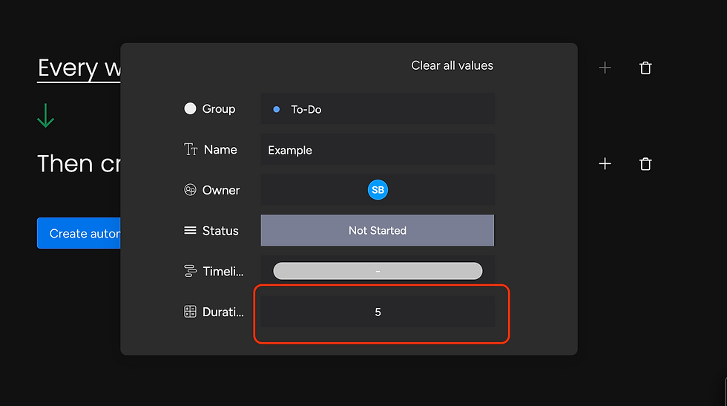Select the SB owner avatar
The image size is (727, 406).
coord(378,190)
